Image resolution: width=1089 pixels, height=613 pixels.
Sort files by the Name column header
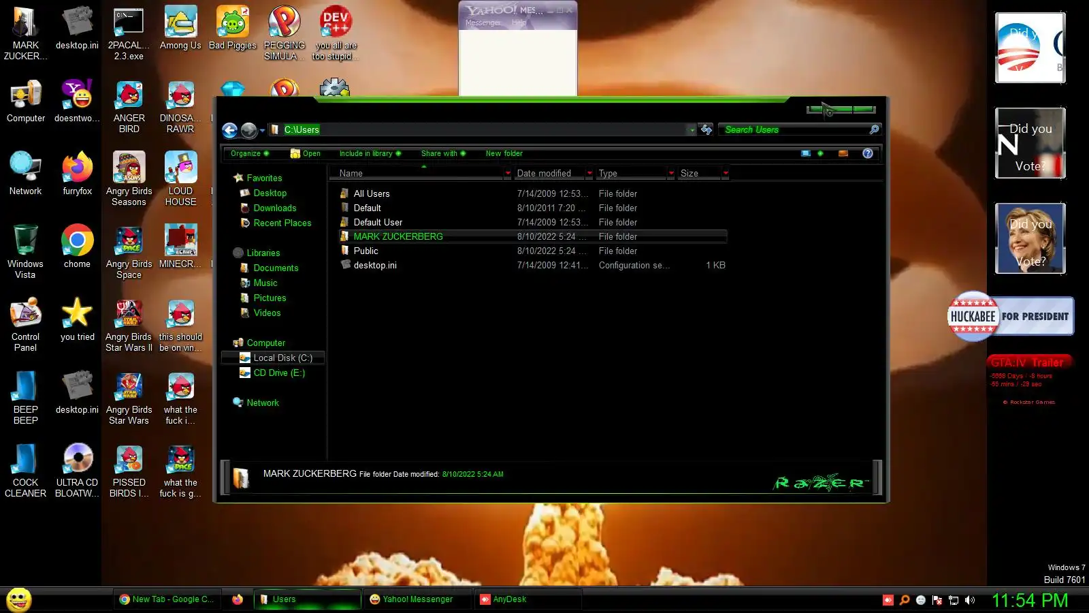pyautogui.click(x=417, y=173)
